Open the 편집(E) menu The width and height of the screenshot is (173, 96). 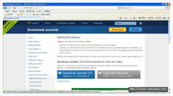(x=15, y=11)
